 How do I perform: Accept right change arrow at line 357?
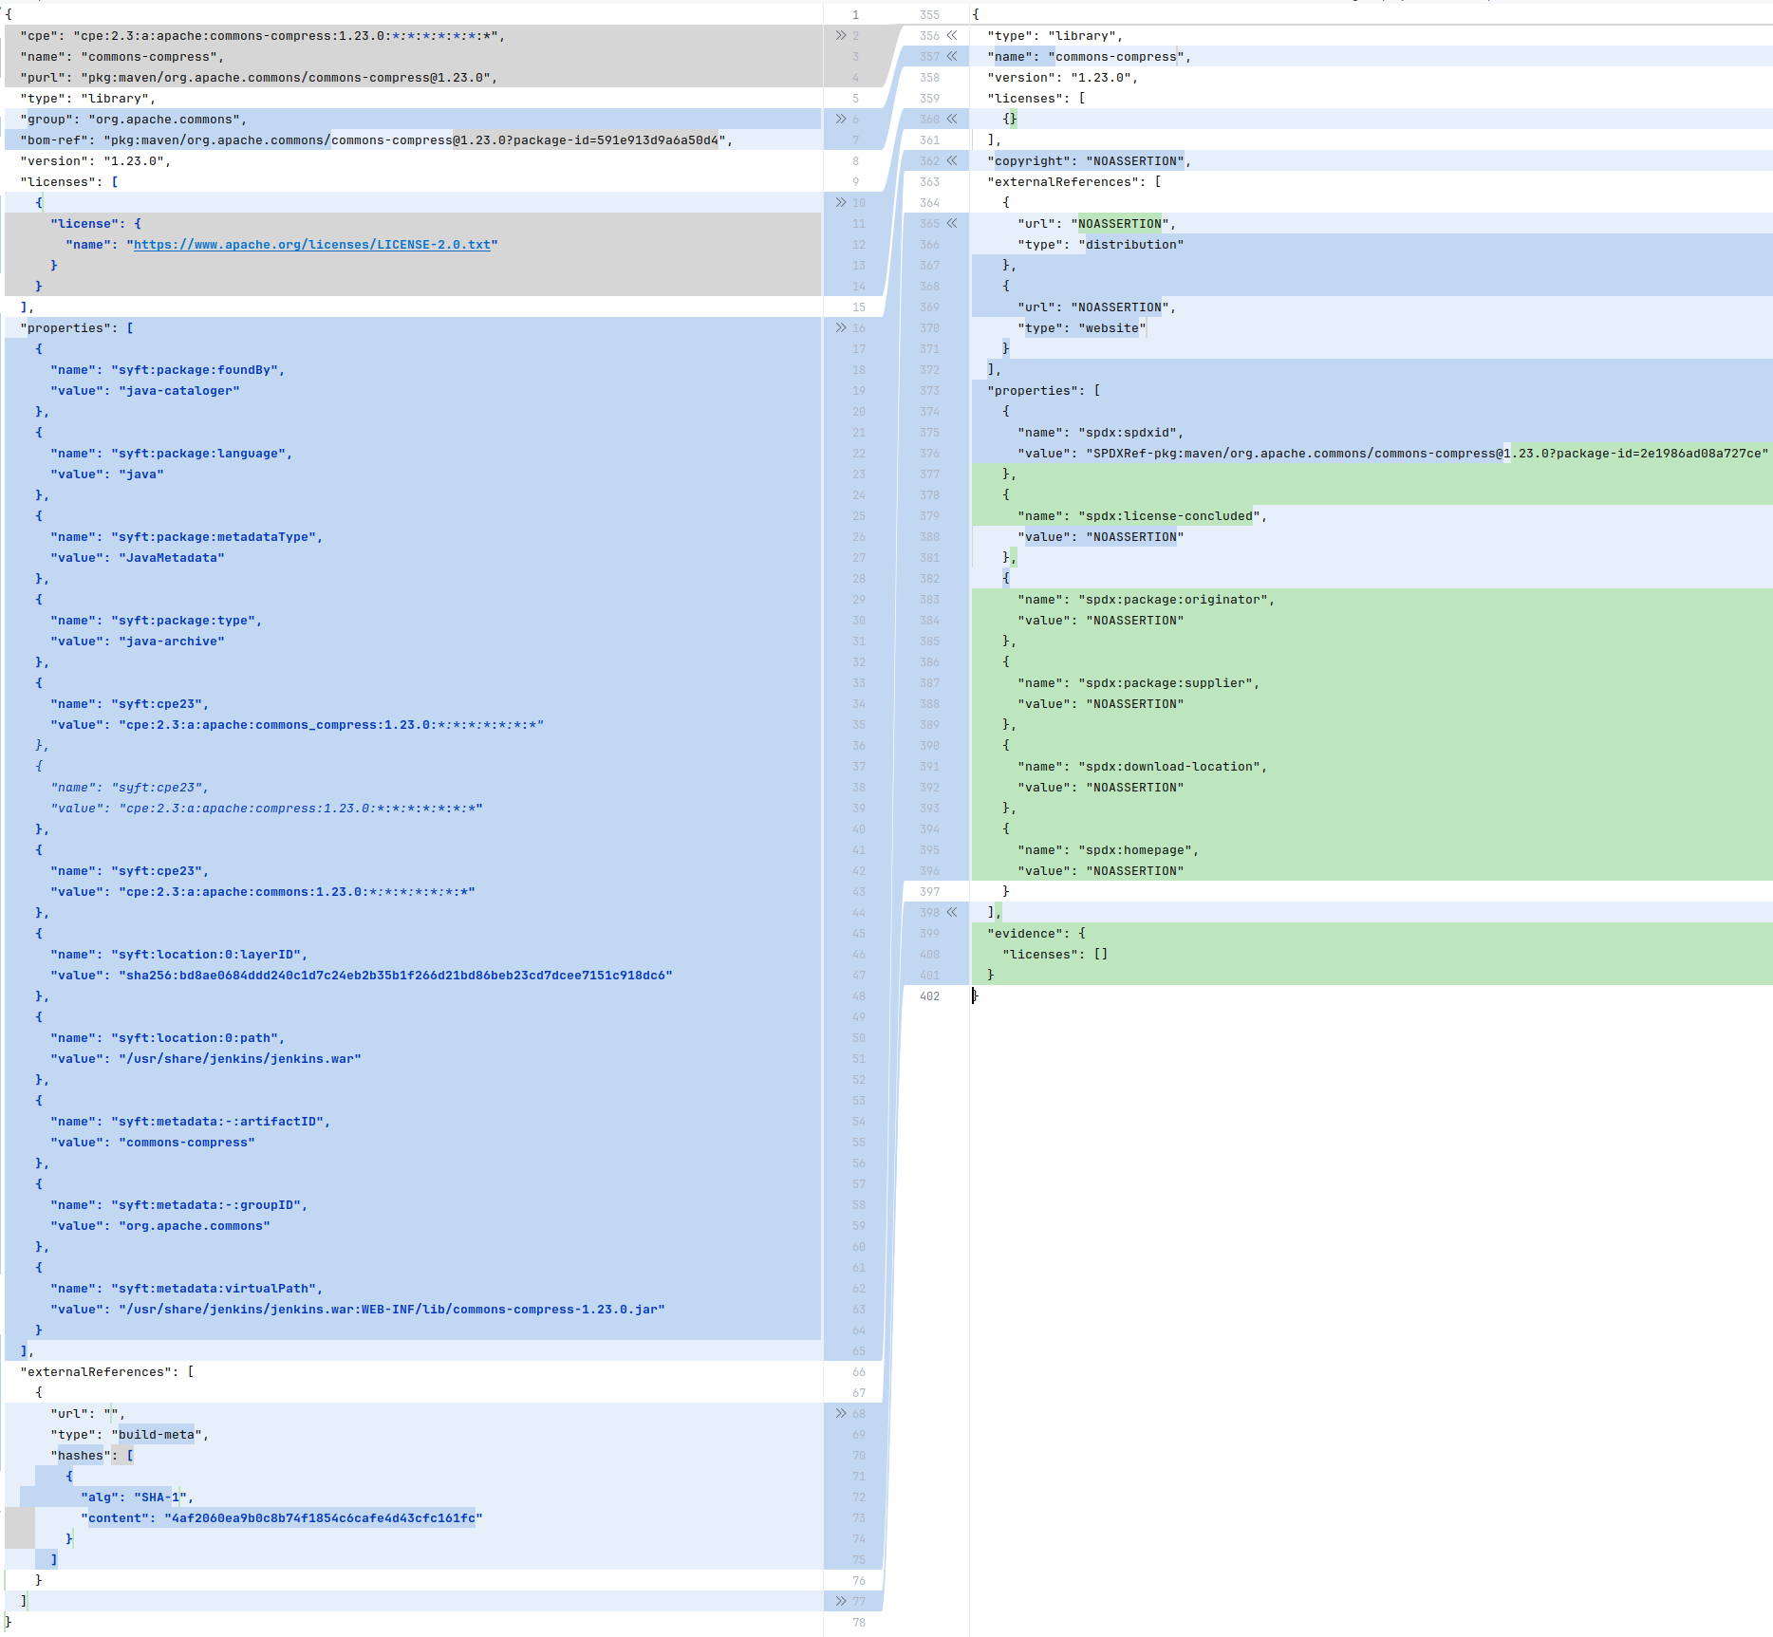pyautogui.click(x=952, y=57)
